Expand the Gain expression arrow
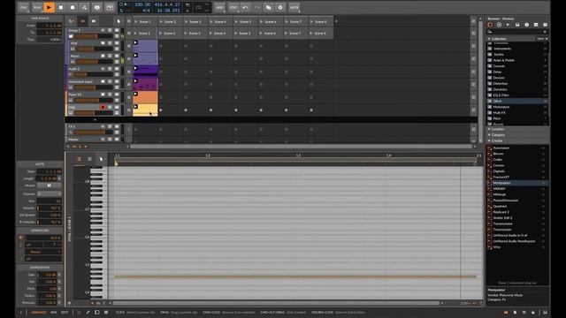The width and height of the screenshot is (566, 318). (x=59, y=275)
